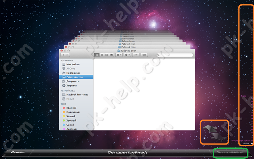Select MacBook Pro – mac device
Image resolution: width=254 pixels, height=159 pixels.
tap(76, 94)
